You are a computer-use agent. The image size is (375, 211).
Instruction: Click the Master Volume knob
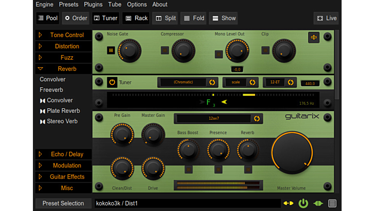[292, 154]
